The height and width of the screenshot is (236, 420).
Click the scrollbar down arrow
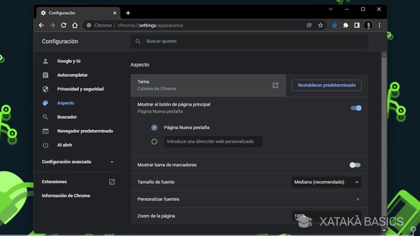pyautogui.click(x=384, y=230)
